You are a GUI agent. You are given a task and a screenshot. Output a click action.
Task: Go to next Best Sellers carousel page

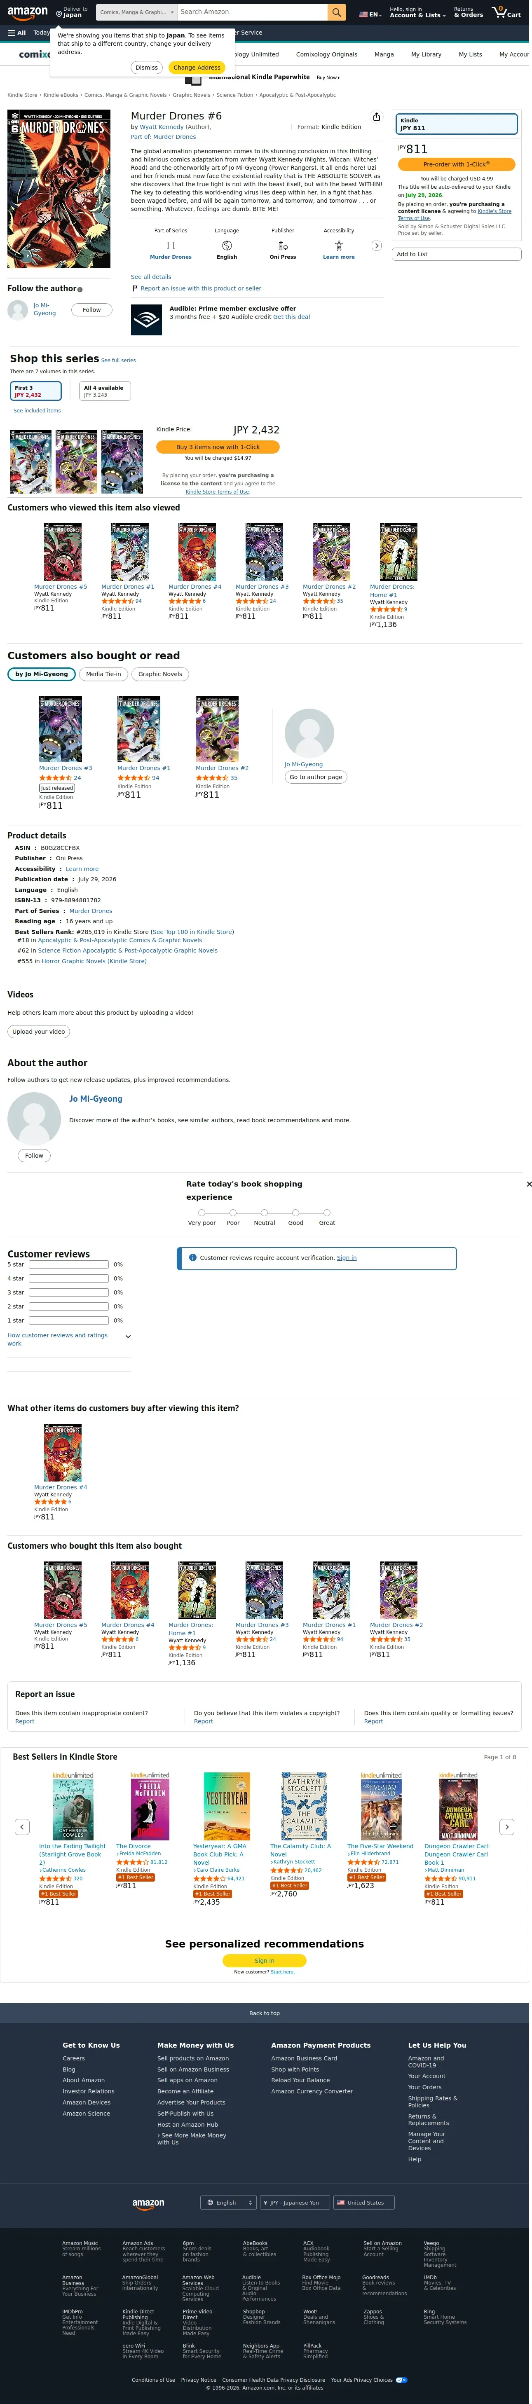pyautogui.click(x=507, y=1826)
